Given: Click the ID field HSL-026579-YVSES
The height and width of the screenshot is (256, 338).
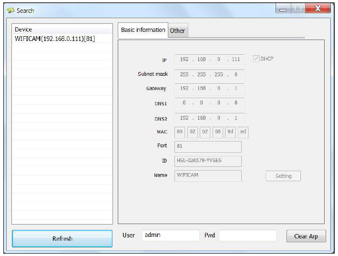Looking at the screenshot, I should 208,161.
